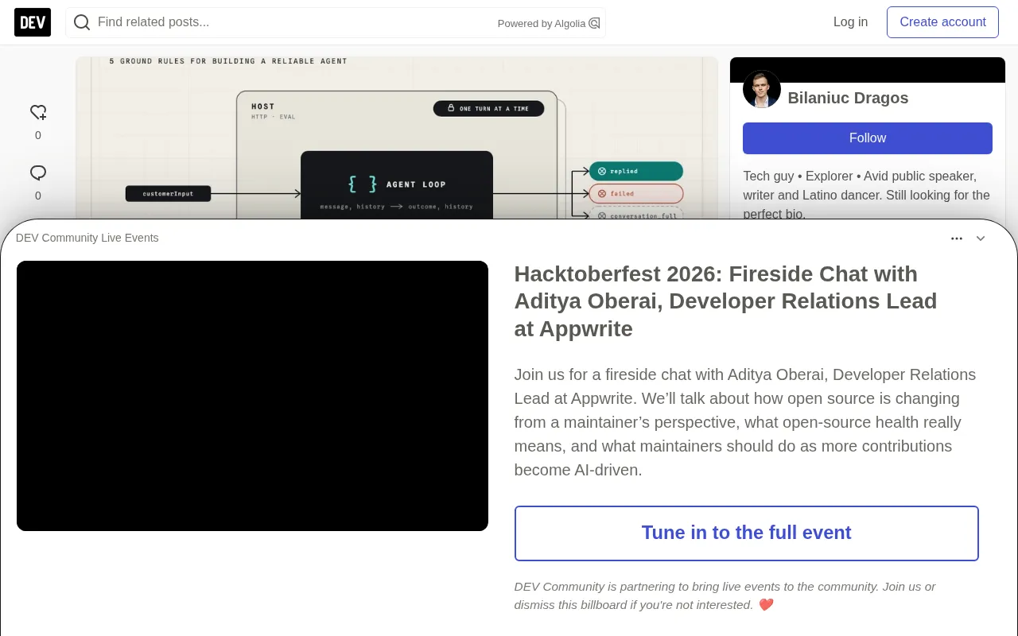1018x636 pixels.
Task: Click the black event video player
Action: [x=252, y=396]
